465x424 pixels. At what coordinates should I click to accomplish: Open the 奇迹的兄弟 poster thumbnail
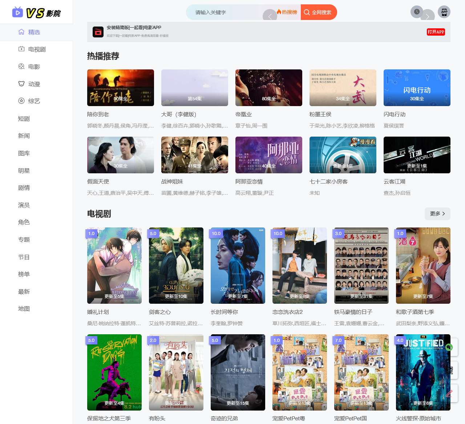coord(238,372)
